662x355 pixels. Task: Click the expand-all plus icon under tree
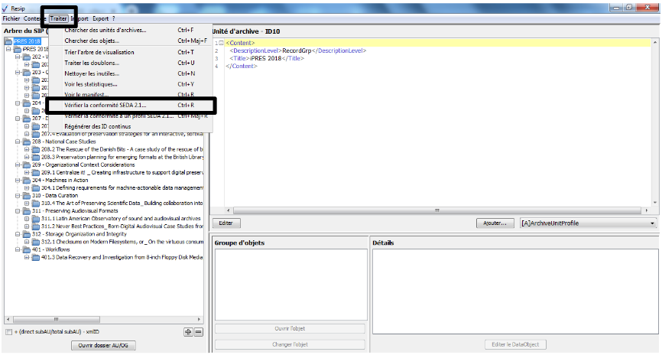[x=188, y=331]
